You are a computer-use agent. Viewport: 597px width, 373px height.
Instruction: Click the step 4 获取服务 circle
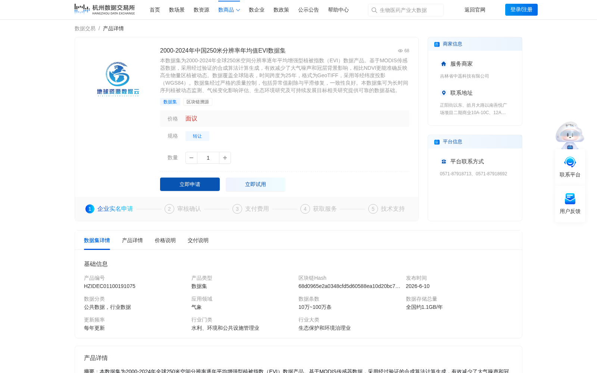[x=305, y=209]
